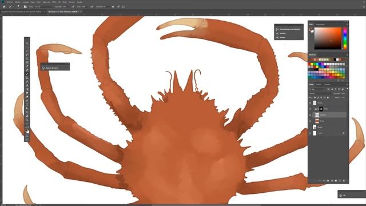Open the Ayuda menu
The height and width of the screenshot is (206, 366).
click(x=79, y=2)
